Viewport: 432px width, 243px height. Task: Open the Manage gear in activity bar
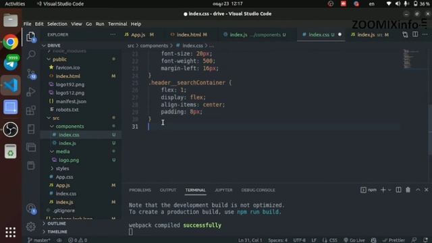[x=31, y=227]
